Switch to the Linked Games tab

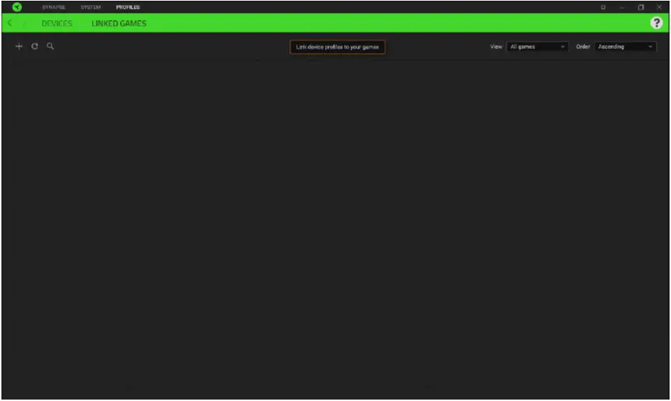[119, 24]
